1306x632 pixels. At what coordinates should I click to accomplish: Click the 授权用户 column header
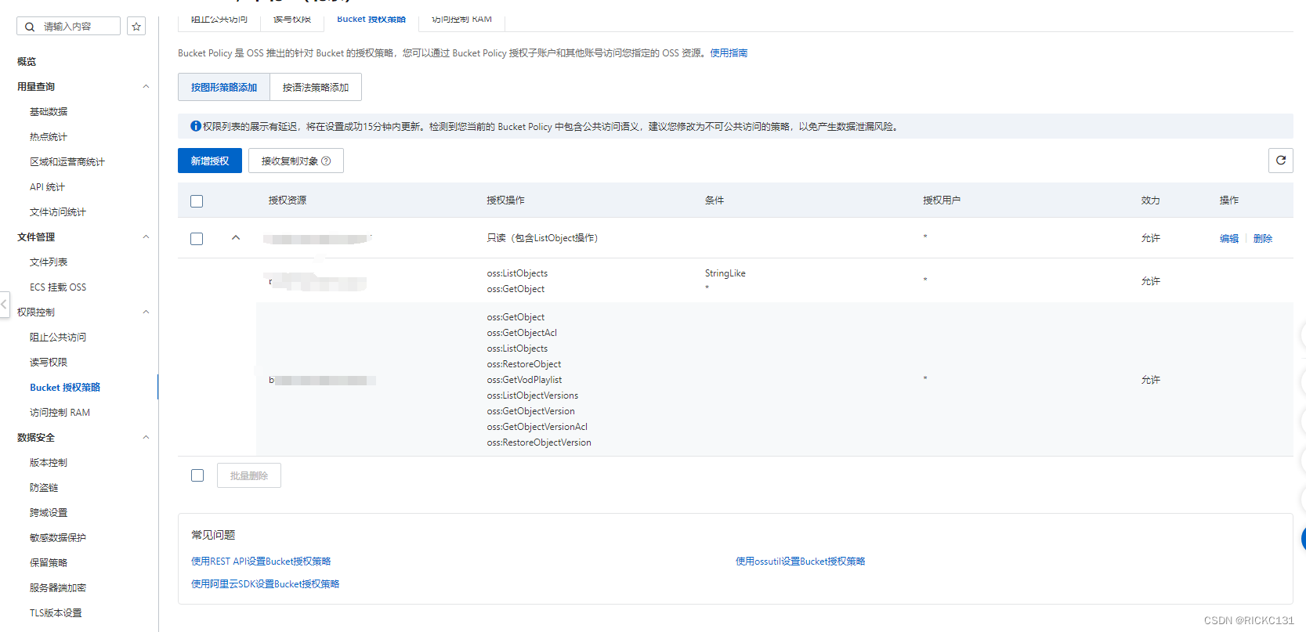pyautogui.click(x=942, y=200)
